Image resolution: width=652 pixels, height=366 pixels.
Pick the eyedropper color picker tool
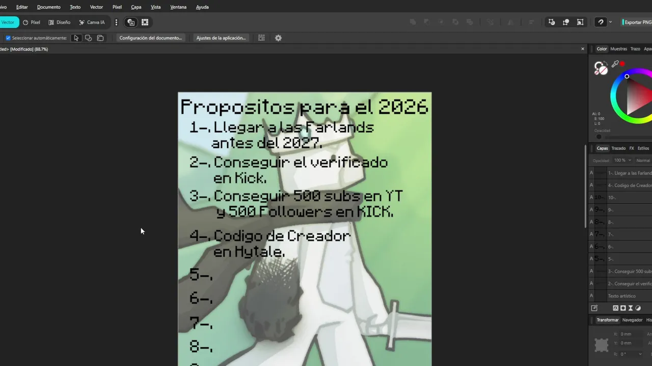point(615,64)
